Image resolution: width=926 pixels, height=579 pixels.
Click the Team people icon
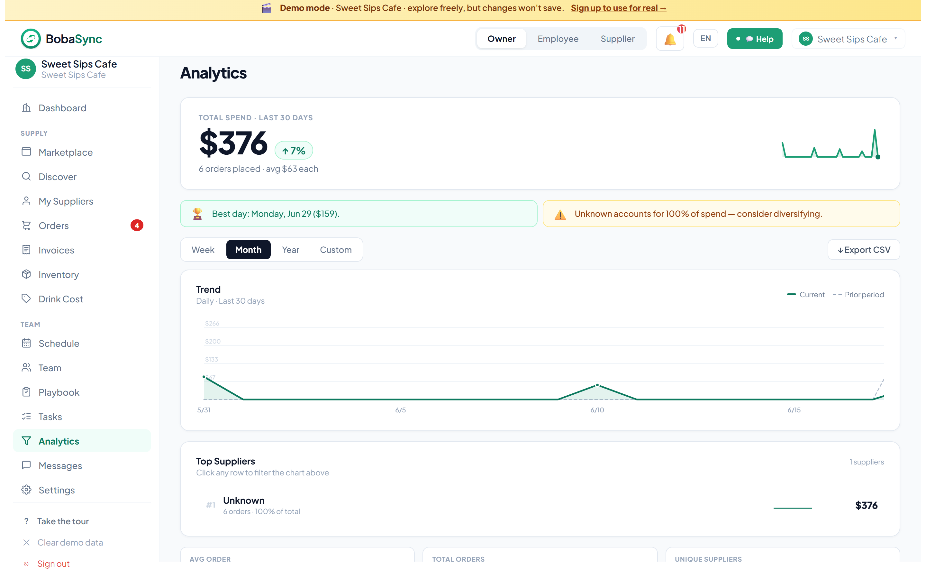click(26, 368)
